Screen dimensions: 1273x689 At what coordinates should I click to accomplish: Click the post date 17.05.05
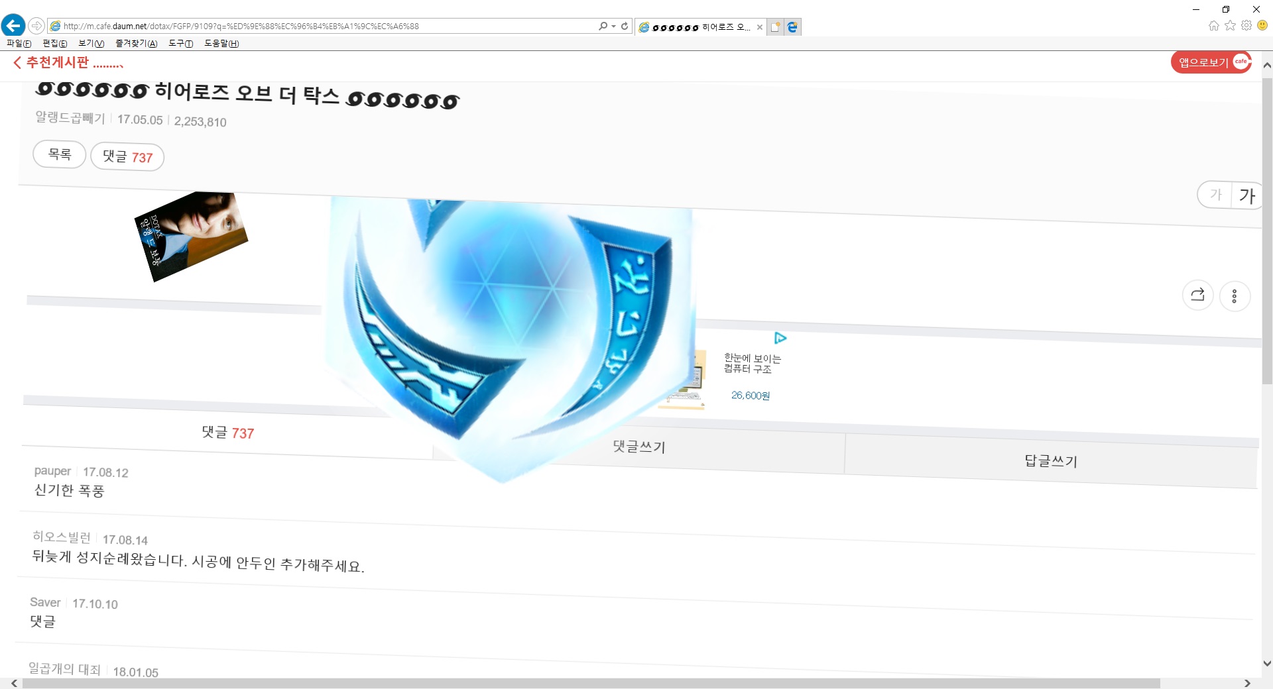[x=140, y=120]
